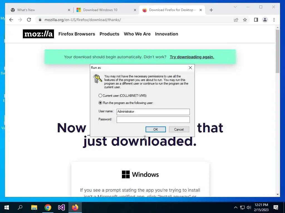Open the Firefox Browsers menu
The height and width of the screenshot is (213, 285).
(77, 34)
